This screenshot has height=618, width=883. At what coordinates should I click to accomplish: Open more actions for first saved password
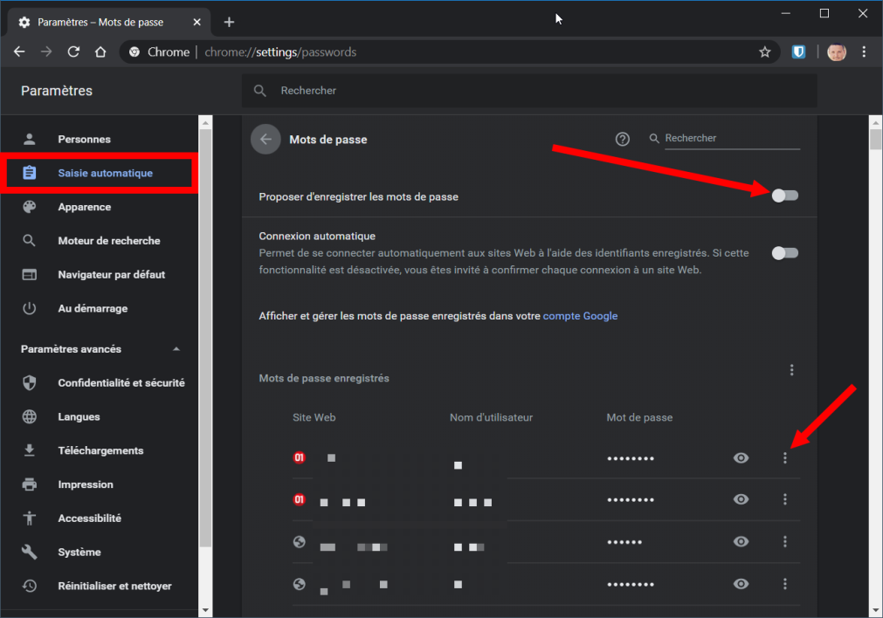[x=785, y=457]
